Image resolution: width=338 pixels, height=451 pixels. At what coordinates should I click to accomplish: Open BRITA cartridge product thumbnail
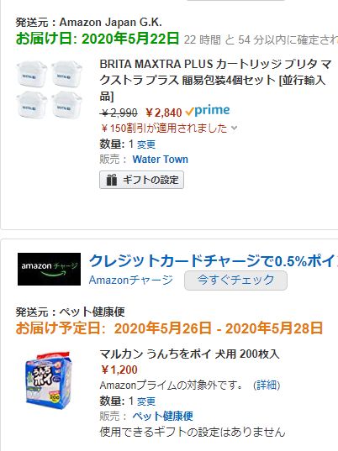[x=50, y=90]
